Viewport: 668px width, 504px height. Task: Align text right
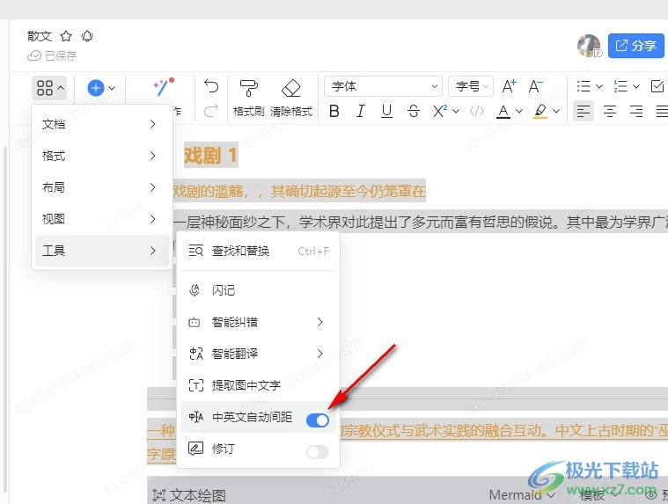click(x=636, y=112)
